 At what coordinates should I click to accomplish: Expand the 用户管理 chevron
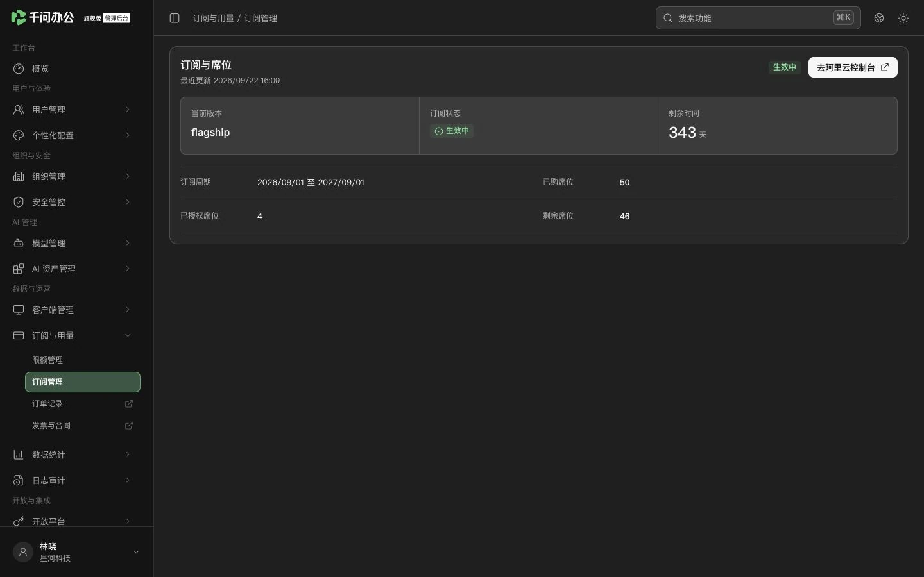[128, 110]
